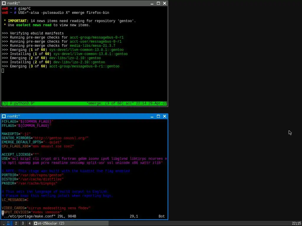The image size is (302, 226).
Task: Click the 'LC_MESSAGES=C' line in make.conf
Action: click(x=15, y=200)
